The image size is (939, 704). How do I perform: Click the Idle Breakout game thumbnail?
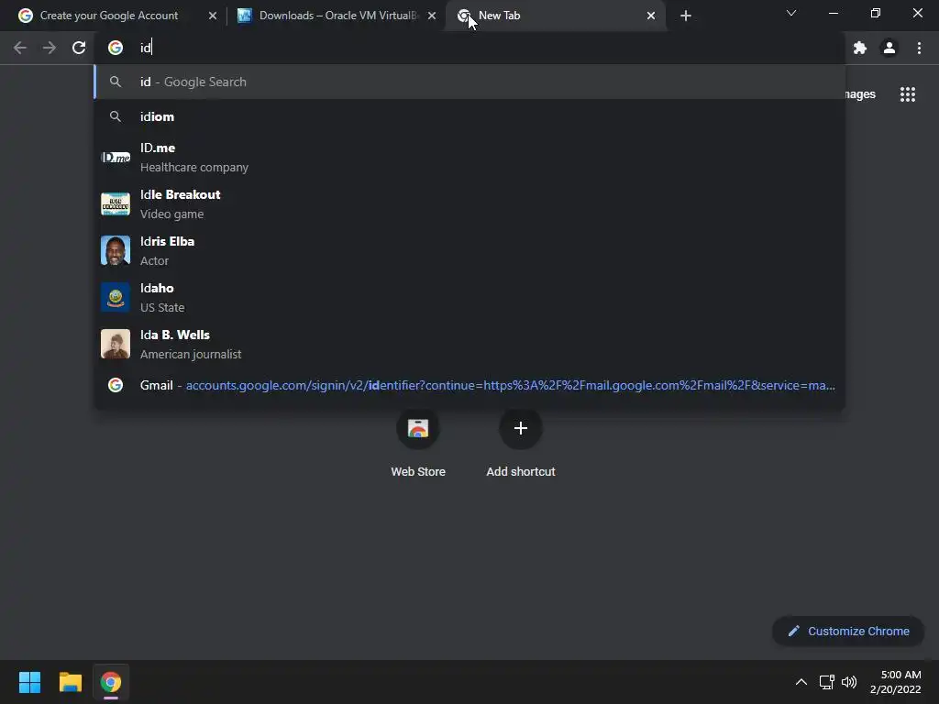(x=116, y=204)
